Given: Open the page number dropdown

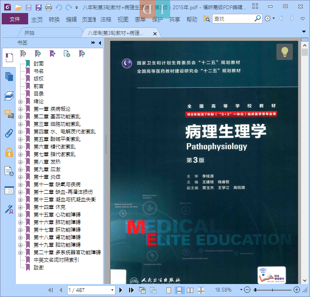Looking at the screenshot, I should 112,290.
